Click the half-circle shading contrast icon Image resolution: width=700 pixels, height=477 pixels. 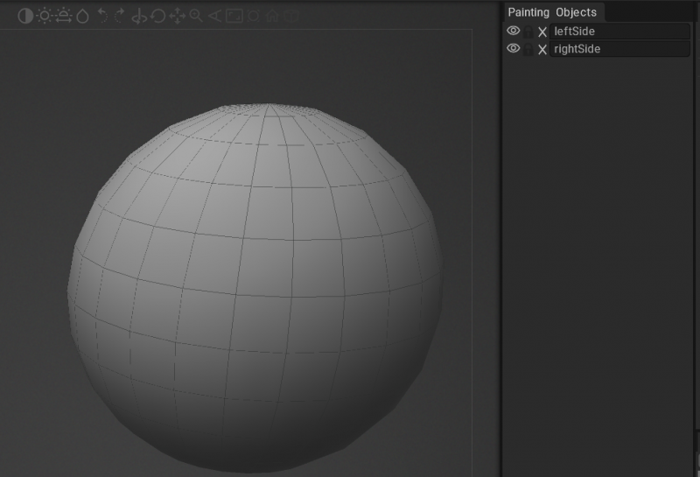(24, 16)
